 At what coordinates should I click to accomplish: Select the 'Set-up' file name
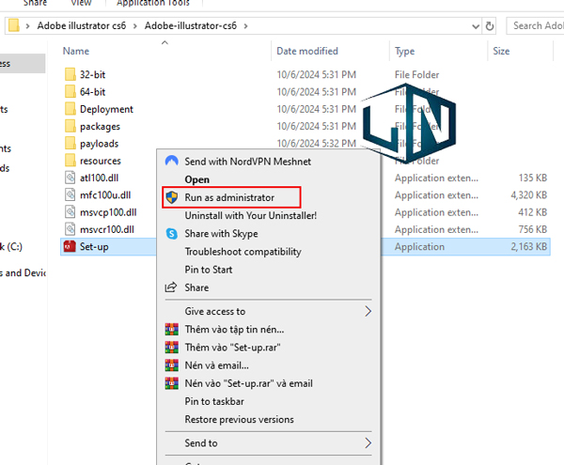(94, 246)
